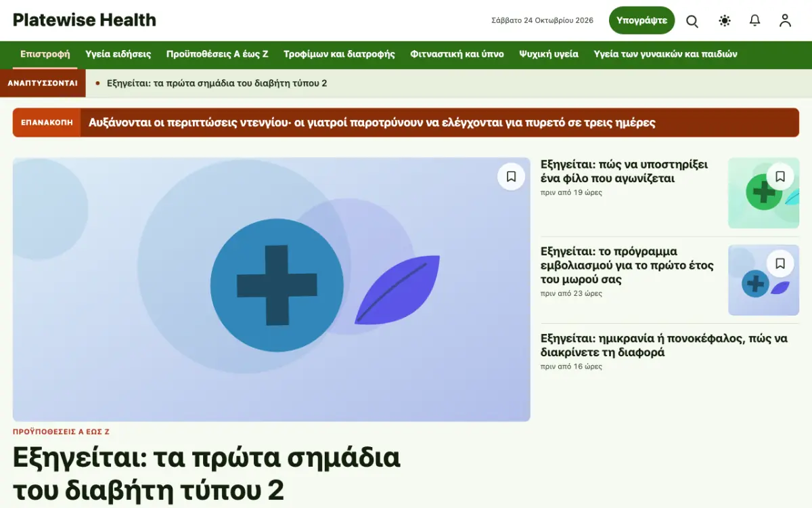Click the ΕΠΑΝΑΚΟΠΗ breaking label

pyautogui.click(x=47, y=123)
